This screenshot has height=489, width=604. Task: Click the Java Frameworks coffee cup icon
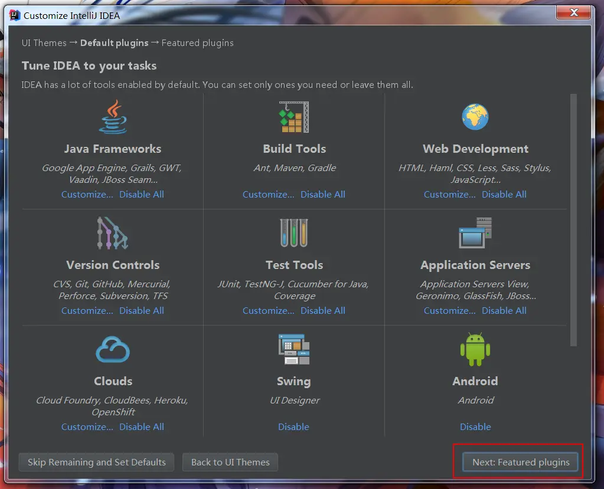point(113,117)
